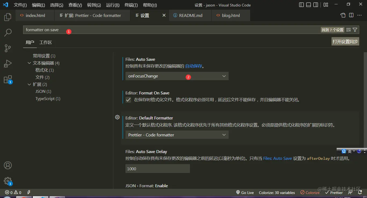This screenshot has height=198, width=367.
Task: Edit the Auto Save Delay value field
Action: coord(158,169)
